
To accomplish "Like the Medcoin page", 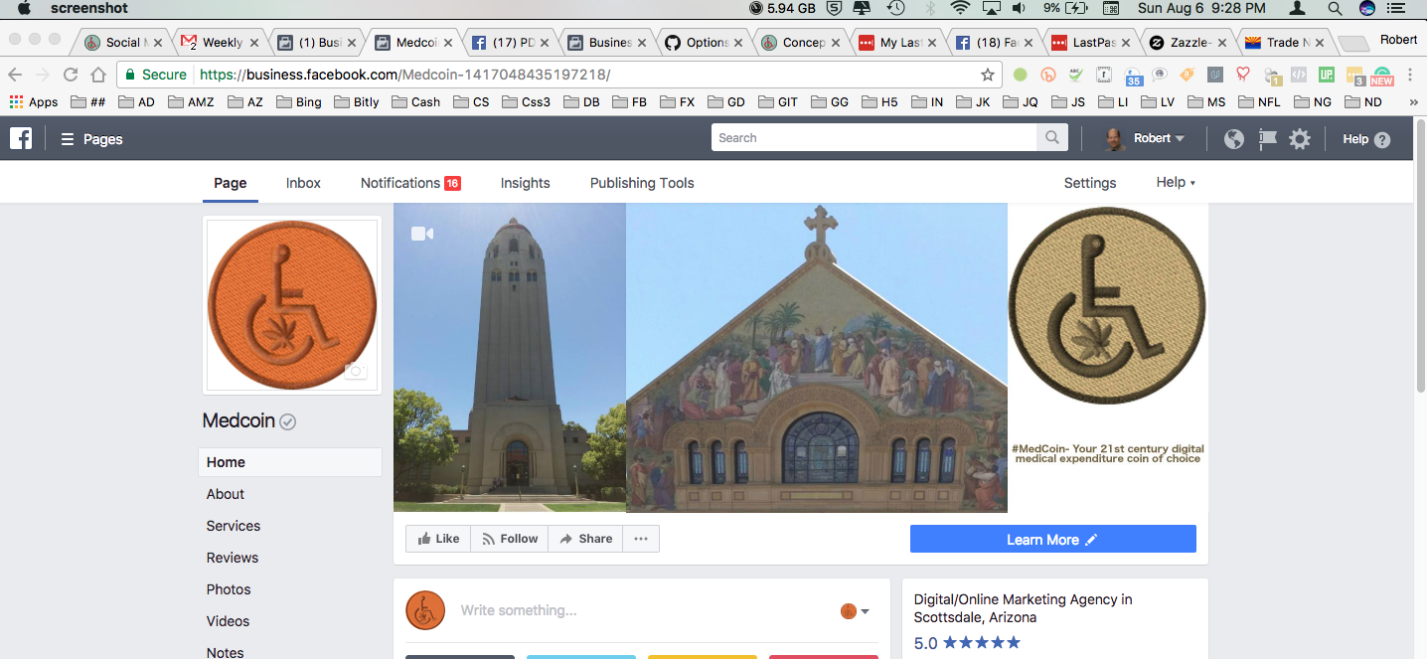I will pos(438,539).
